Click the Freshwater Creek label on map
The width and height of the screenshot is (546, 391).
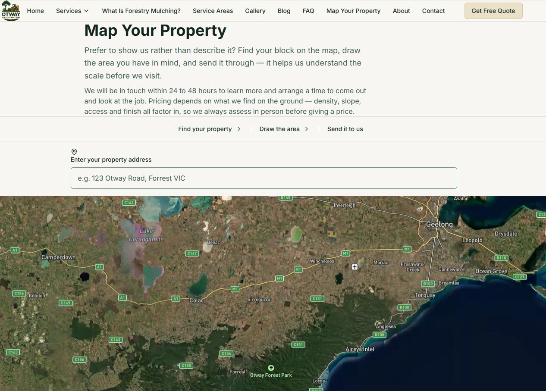pyautogui.click(x=413, y=267)
